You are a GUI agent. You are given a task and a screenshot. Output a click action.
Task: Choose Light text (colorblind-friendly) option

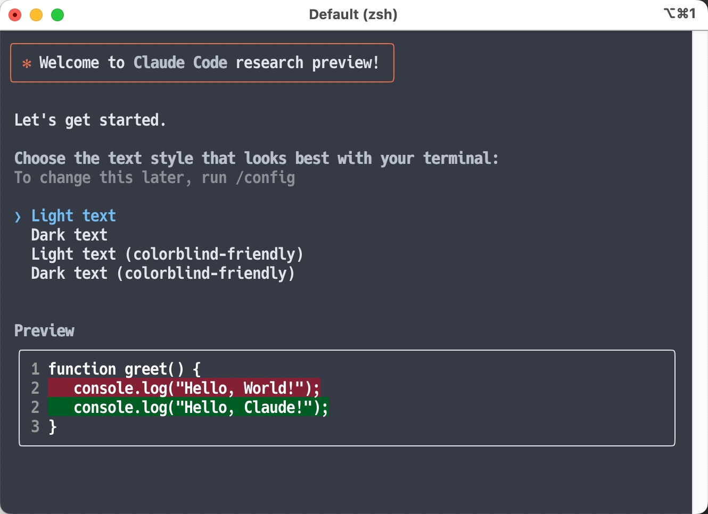(167, 254)
